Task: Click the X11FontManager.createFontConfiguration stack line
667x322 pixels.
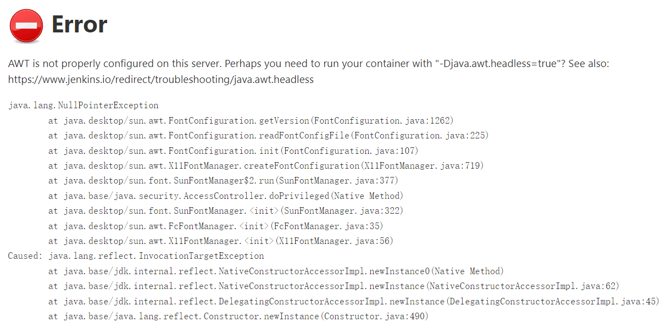Action: pyautogui.click(x=266, y=166)
